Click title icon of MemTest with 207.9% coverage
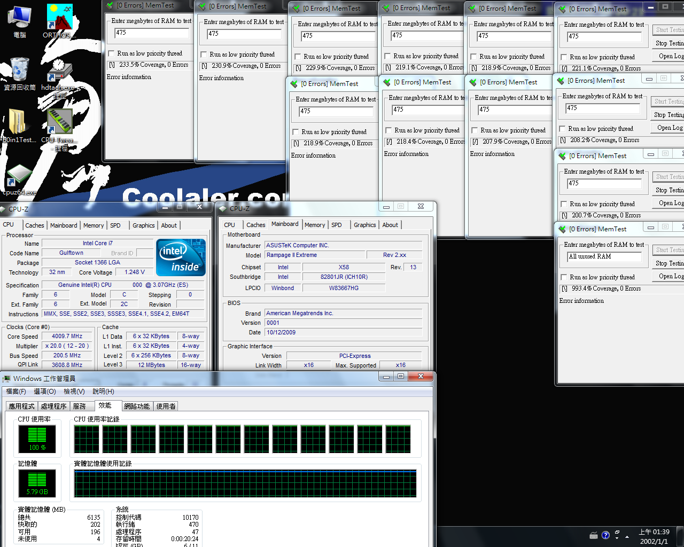Screen dimensions: 684x547 (x=473, y=82)
